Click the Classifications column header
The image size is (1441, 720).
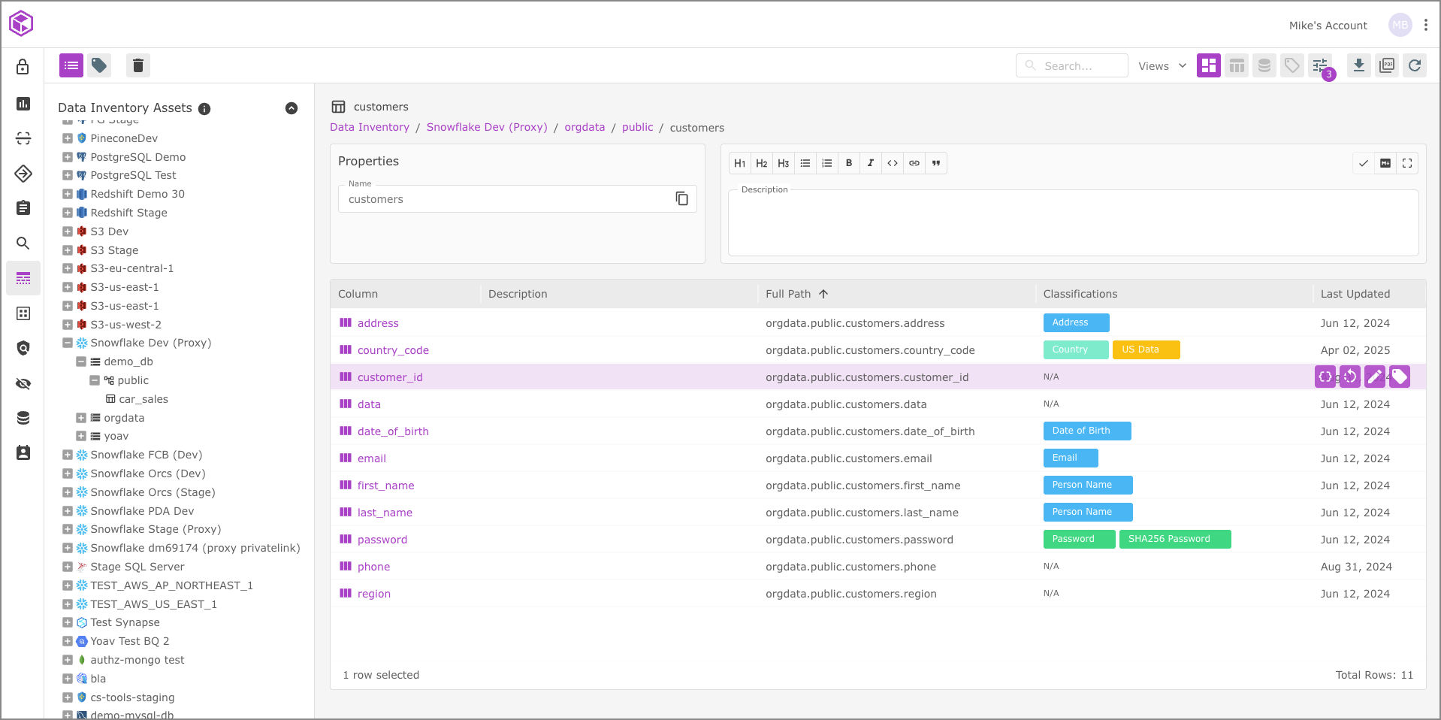point(1080,294)
